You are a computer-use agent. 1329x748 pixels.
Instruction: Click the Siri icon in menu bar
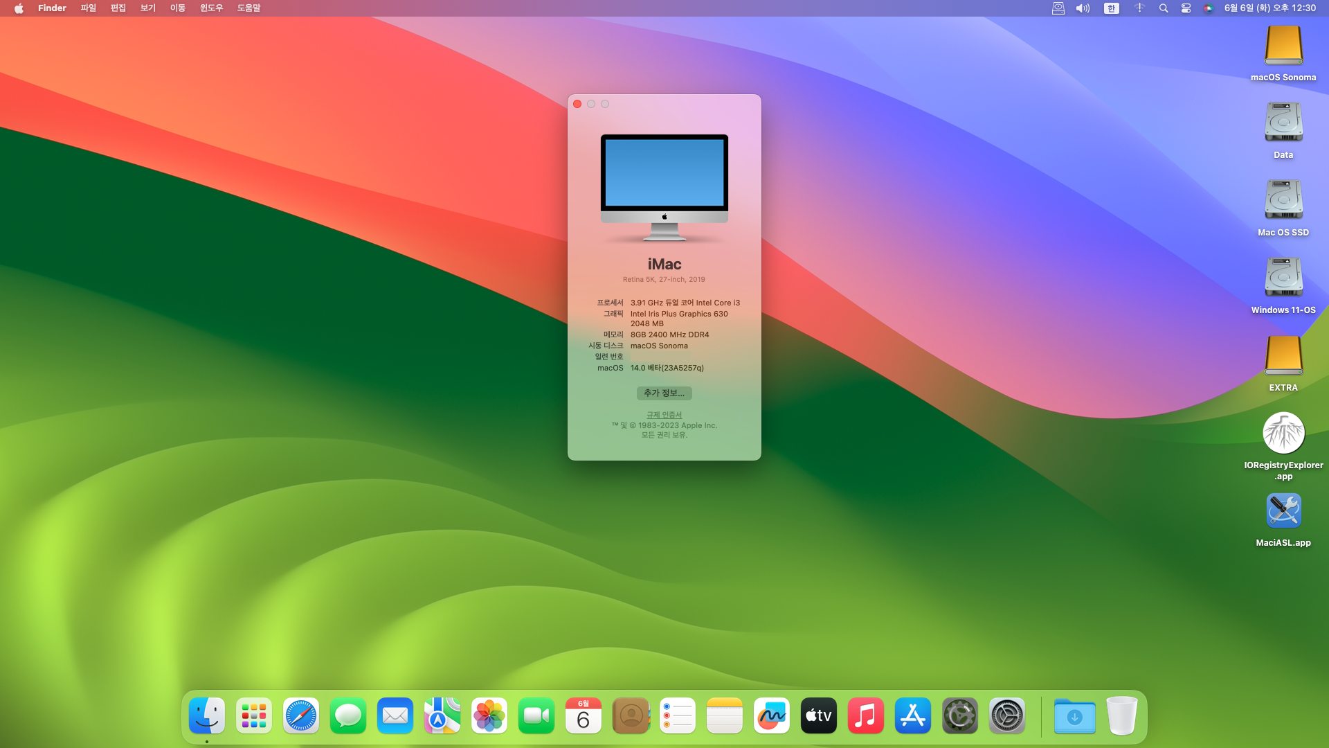[x=1209, y=8]
